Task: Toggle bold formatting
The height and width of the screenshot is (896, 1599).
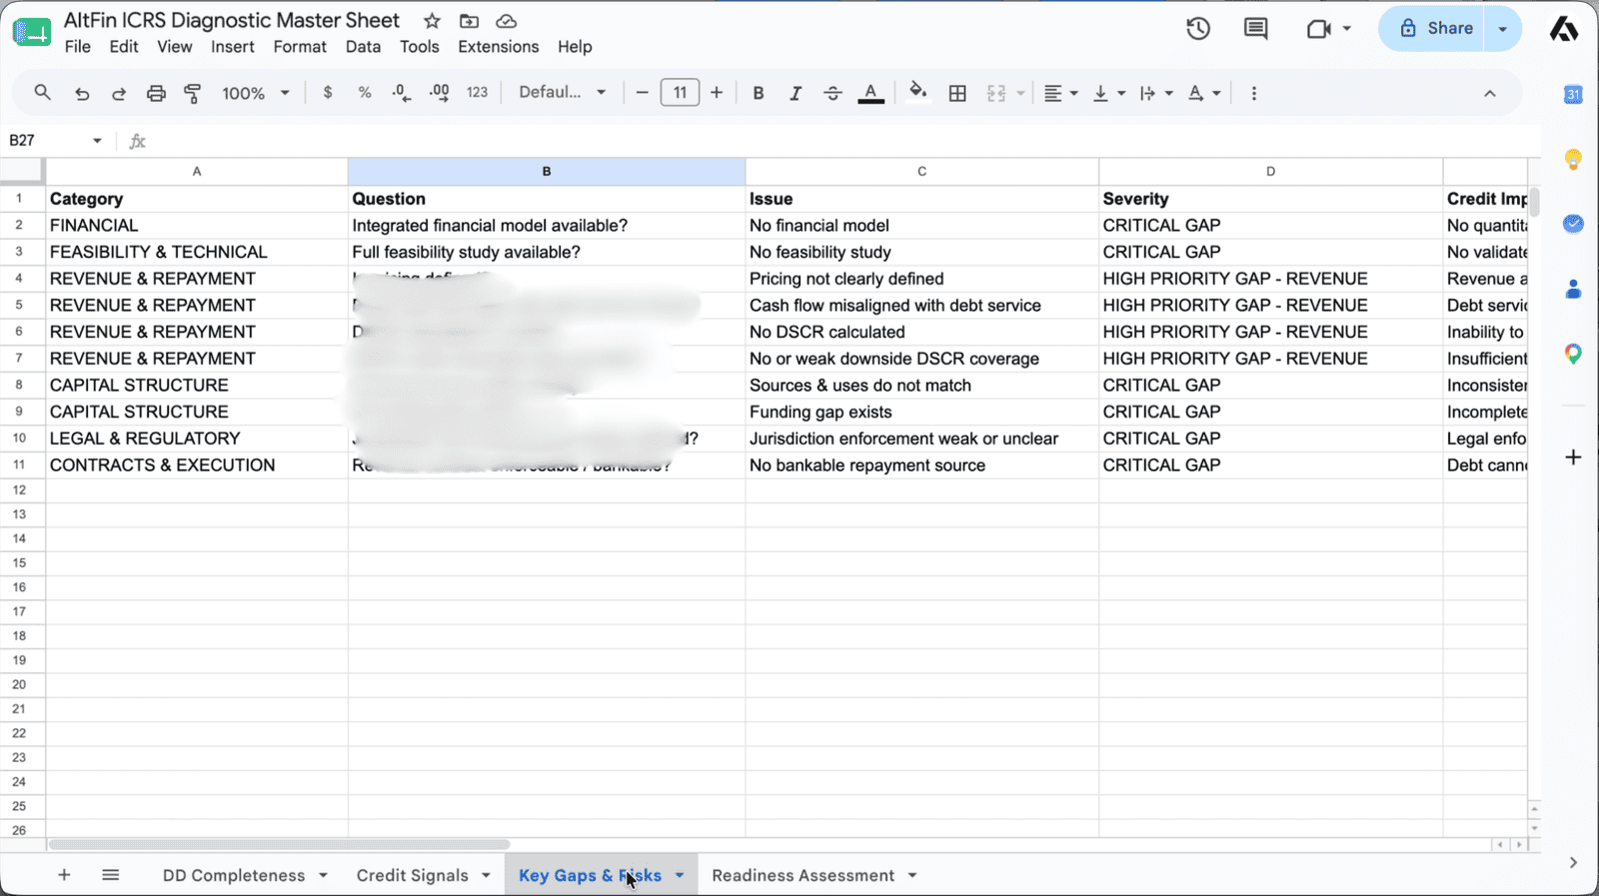Action: (759, 93)
